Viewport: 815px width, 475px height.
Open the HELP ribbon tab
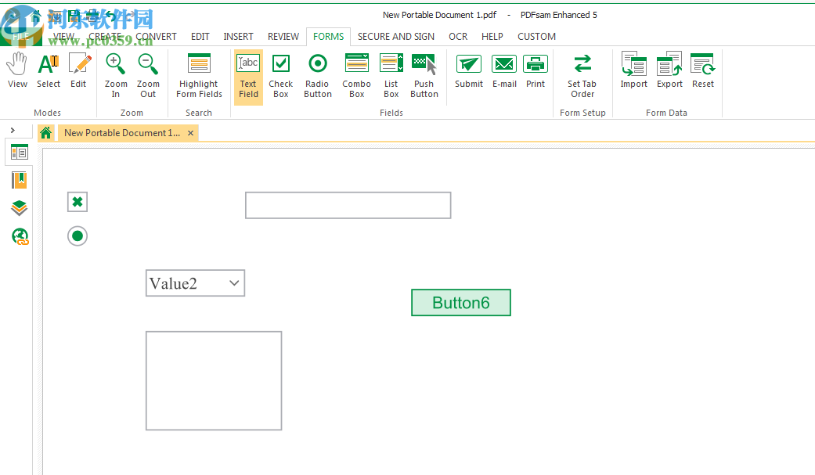click(x=492, y=36)
